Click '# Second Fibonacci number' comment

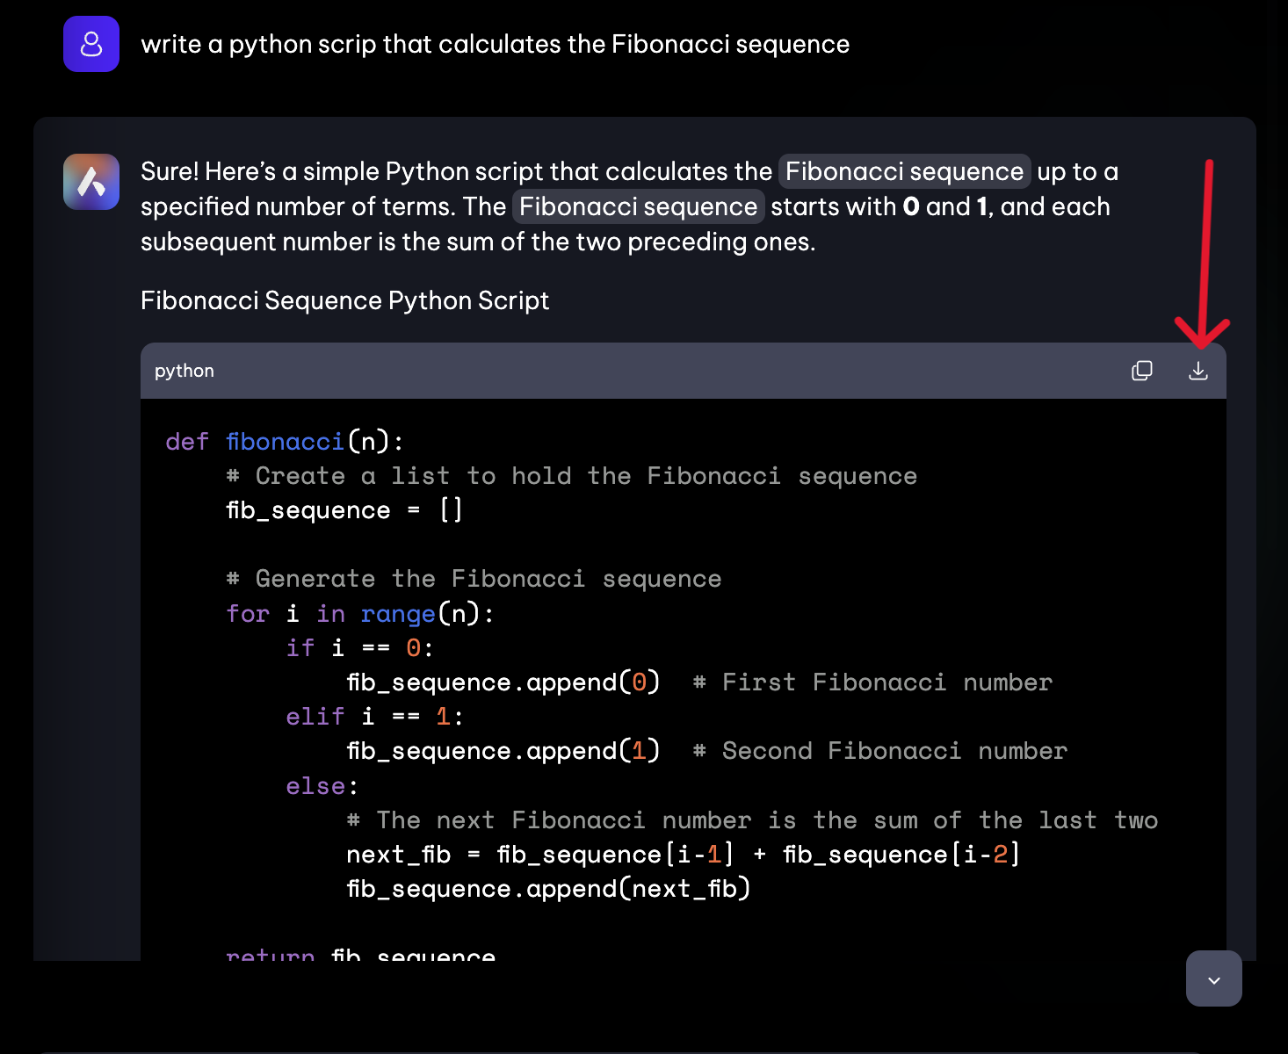click(880, 751)
